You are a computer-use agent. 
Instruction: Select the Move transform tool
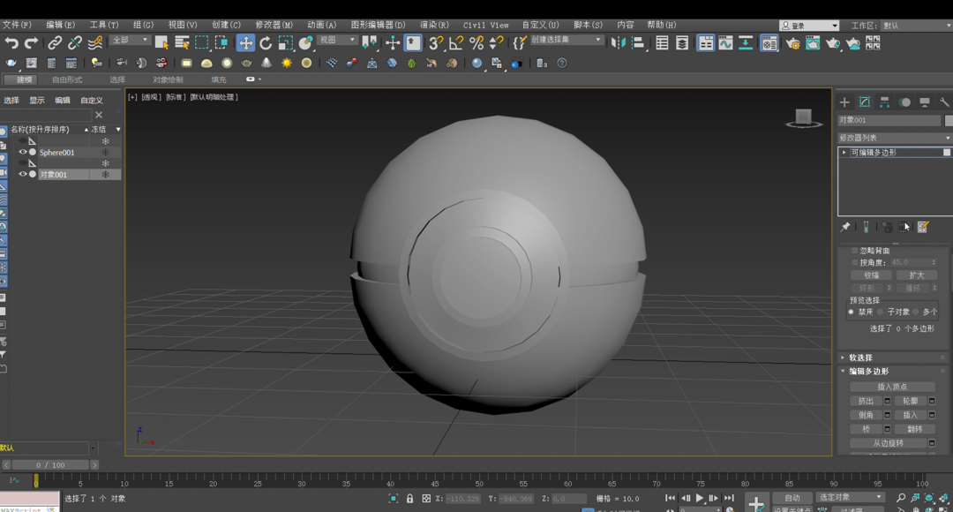245,42
